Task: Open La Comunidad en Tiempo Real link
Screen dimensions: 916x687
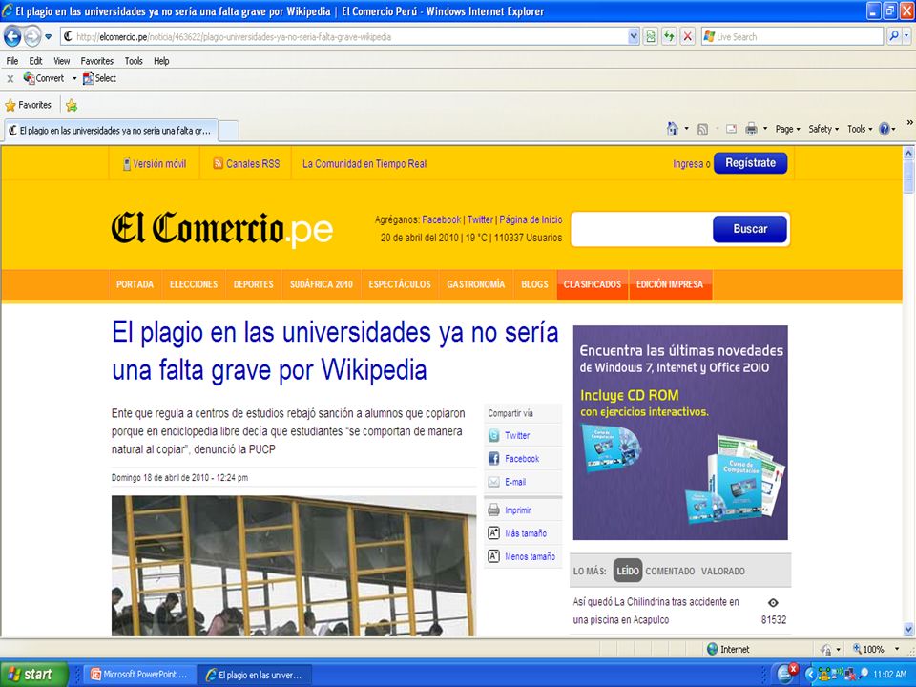Action: (x=364, y=164)
